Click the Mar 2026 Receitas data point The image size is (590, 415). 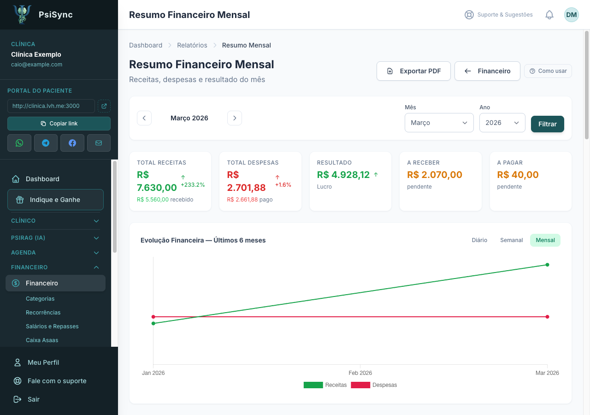click(547, 265)
